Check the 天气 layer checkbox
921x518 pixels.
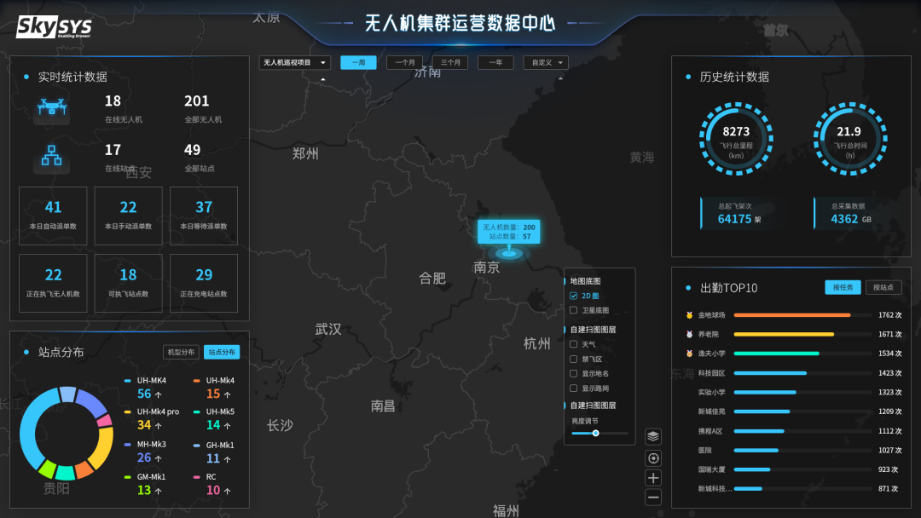574,344
